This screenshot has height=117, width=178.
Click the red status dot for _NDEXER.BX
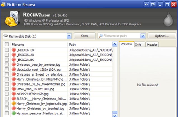[14, 50]
